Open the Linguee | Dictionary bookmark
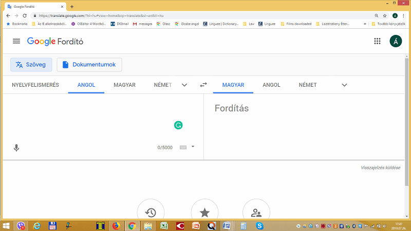 tap(221, 24)
